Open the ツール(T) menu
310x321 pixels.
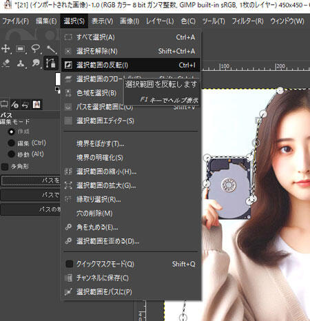point(214,21)
